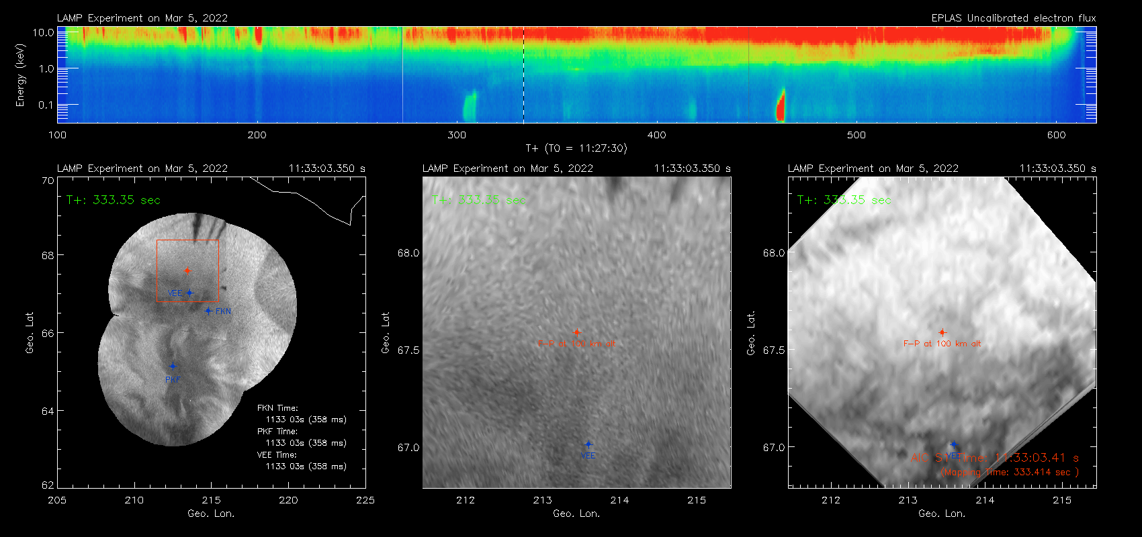This screenshot has height=537, width=1142.
Task: Click the 'EPLAS Uncalibrated electron flux' title
Action: click(x=1014, y=18)
